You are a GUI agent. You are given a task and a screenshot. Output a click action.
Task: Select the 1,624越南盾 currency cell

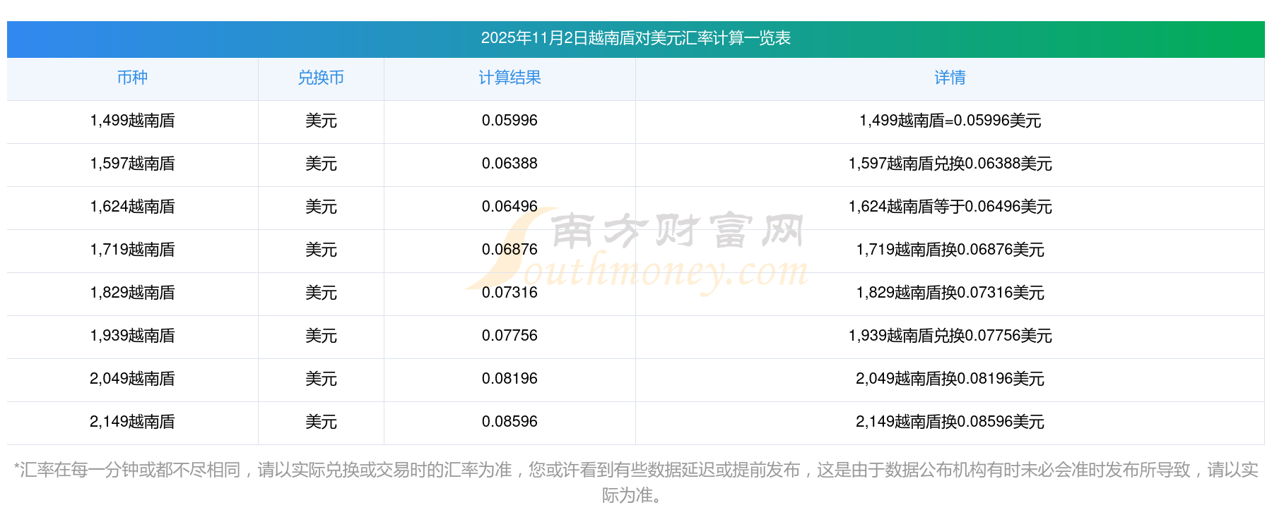(x=132, y=207)
